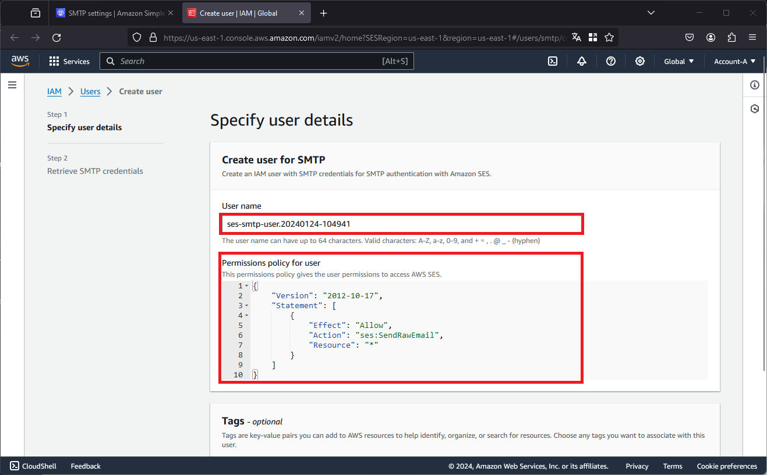Toggle the side navigation hamburger menu
The image size is (767, 475).
(12, 85)
